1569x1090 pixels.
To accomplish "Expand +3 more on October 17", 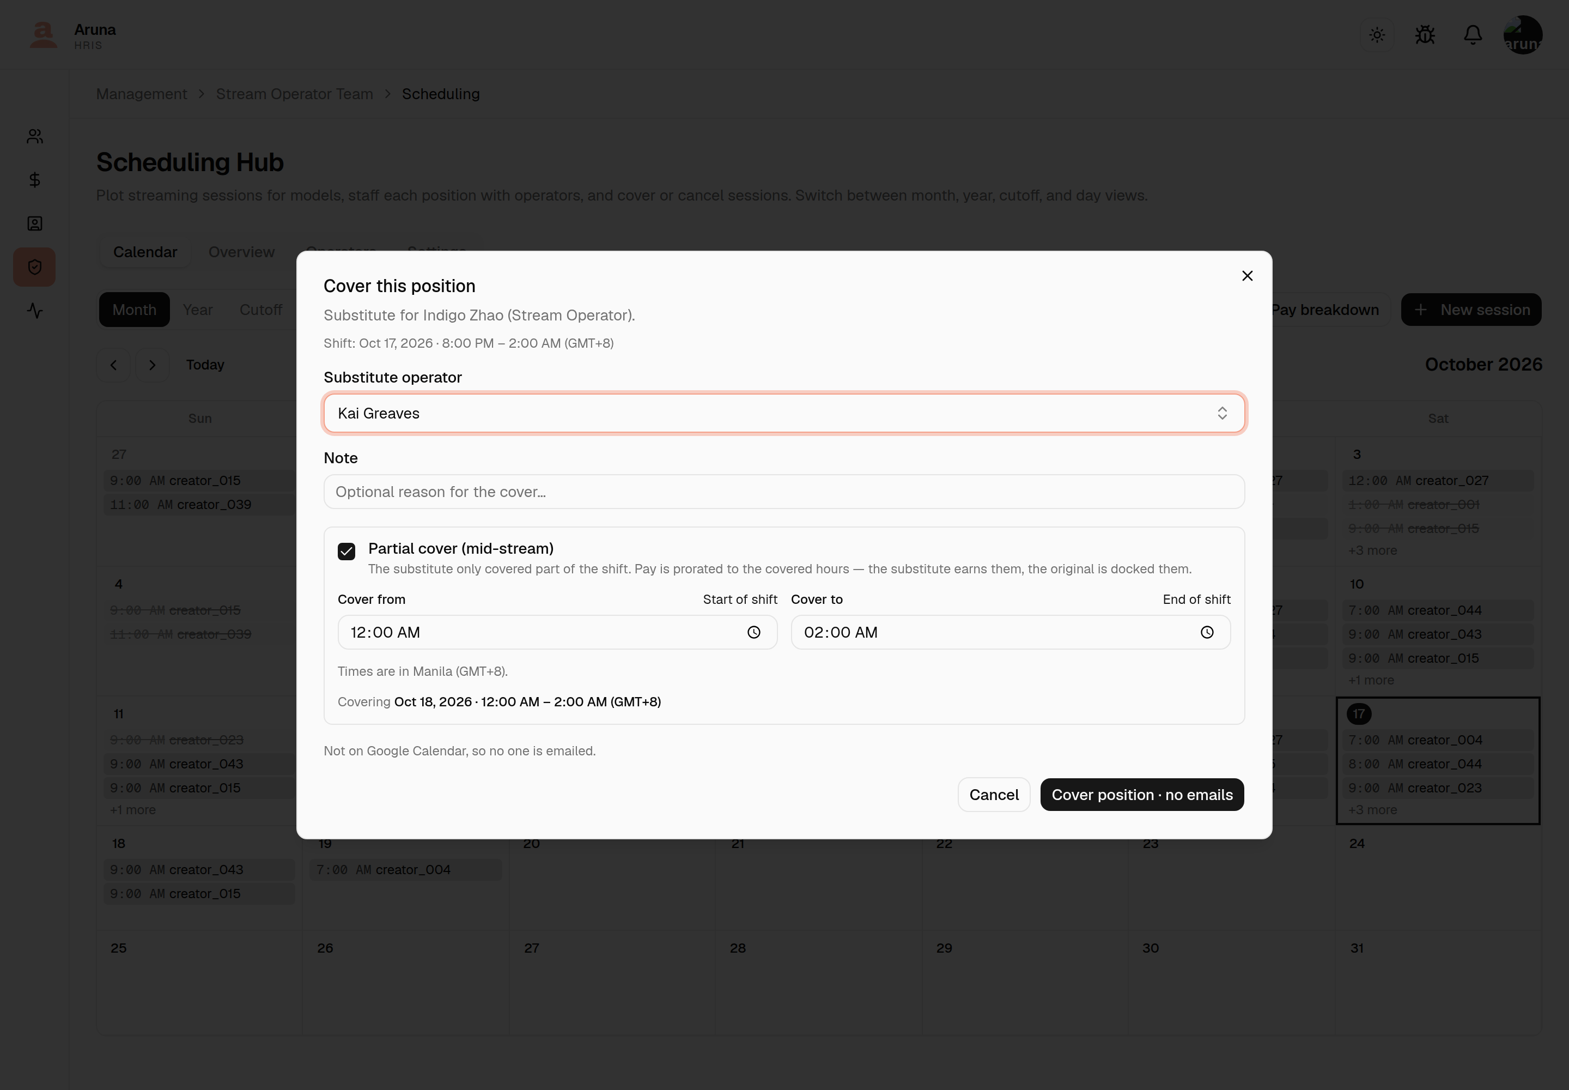I will click(1372, 810).
